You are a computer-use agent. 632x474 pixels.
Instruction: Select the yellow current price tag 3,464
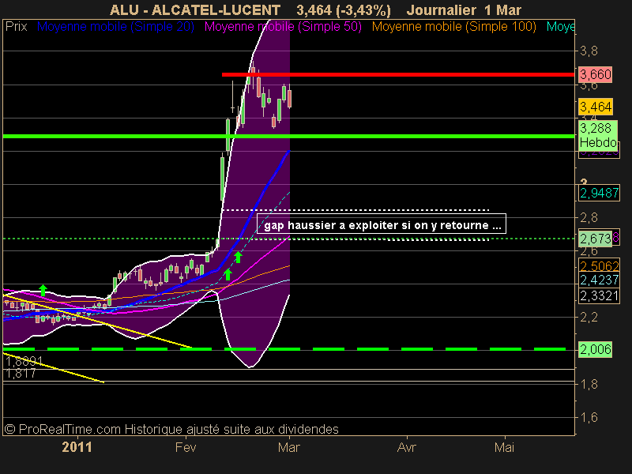point(596,107)
